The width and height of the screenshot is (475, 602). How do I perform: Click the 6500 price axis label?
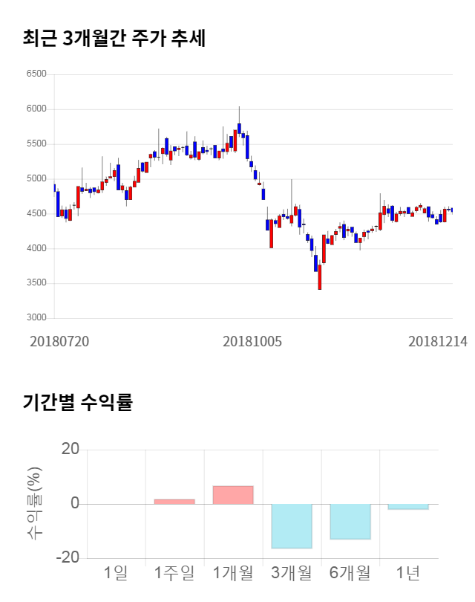coord(36,74)
